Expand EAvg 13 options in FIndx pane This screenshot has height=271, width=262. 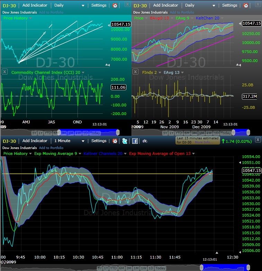pos(182,72)
